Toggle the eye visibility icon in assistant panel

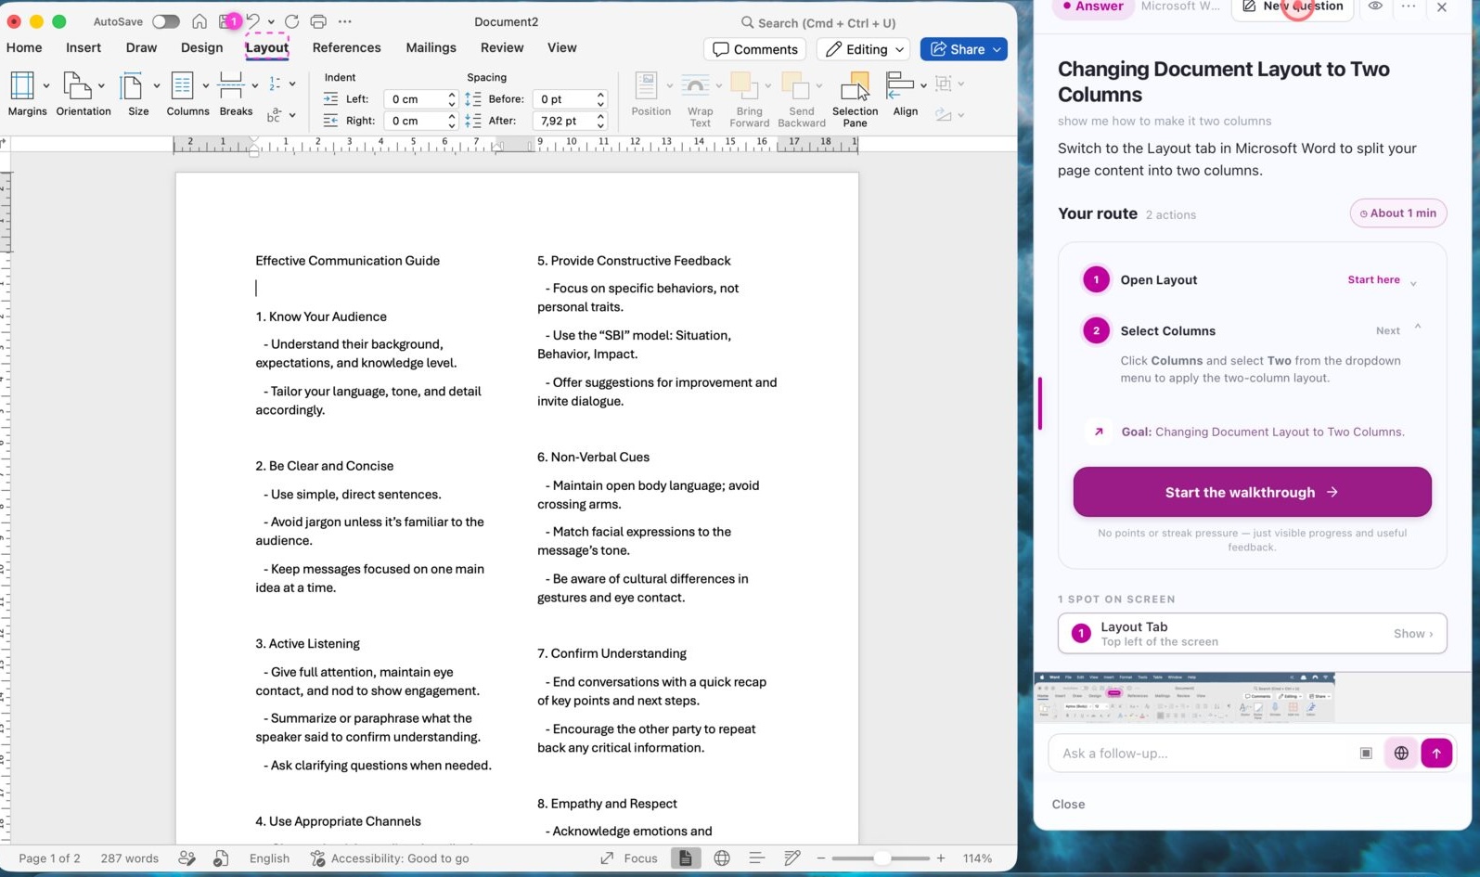pyautogui.click(x=1375, y=6)
